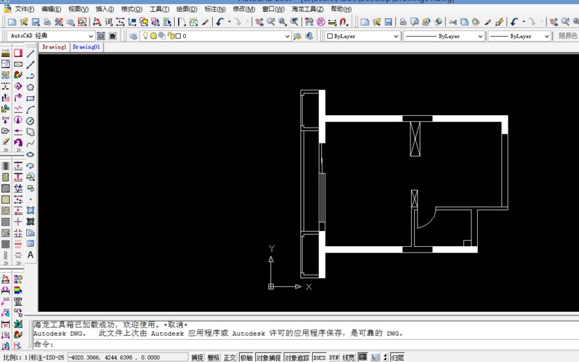This screenshot has width=579, height=362.
Task: Toggle 对象追踪 object snap tracking
Action: point(297,357)
